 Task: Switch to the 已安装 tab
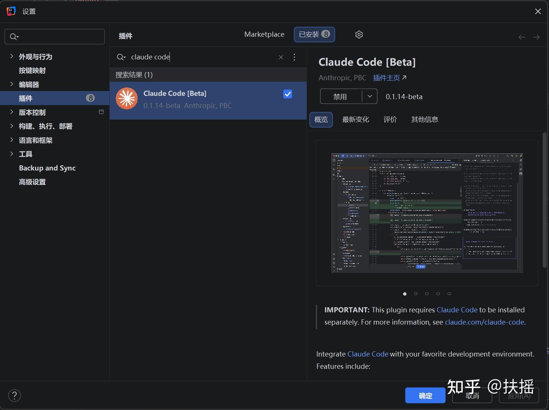(x=315, y=34)
